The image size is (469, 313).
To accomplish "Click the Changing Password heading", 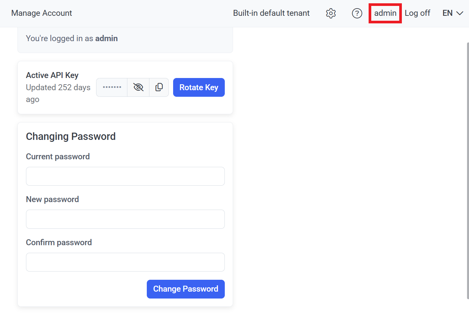I will coord(71,136).
